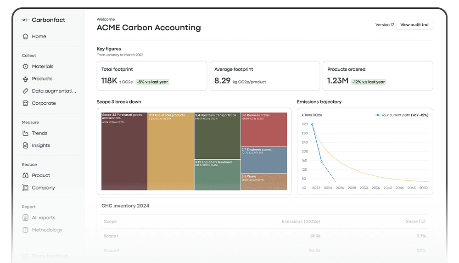Open Products under Collect

point(42,79)
